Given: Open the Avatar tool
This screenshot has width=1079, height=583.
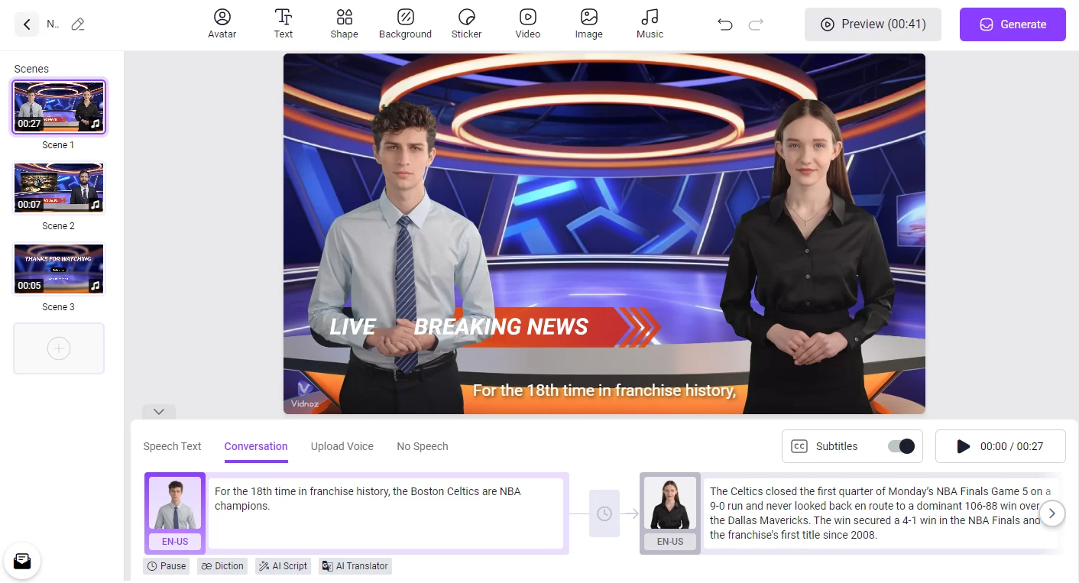Looking at the screenshot, I should (x=222, y=24).
